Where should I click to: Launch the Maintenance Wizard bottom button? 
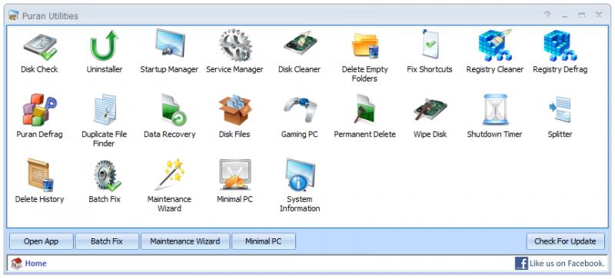185,241
